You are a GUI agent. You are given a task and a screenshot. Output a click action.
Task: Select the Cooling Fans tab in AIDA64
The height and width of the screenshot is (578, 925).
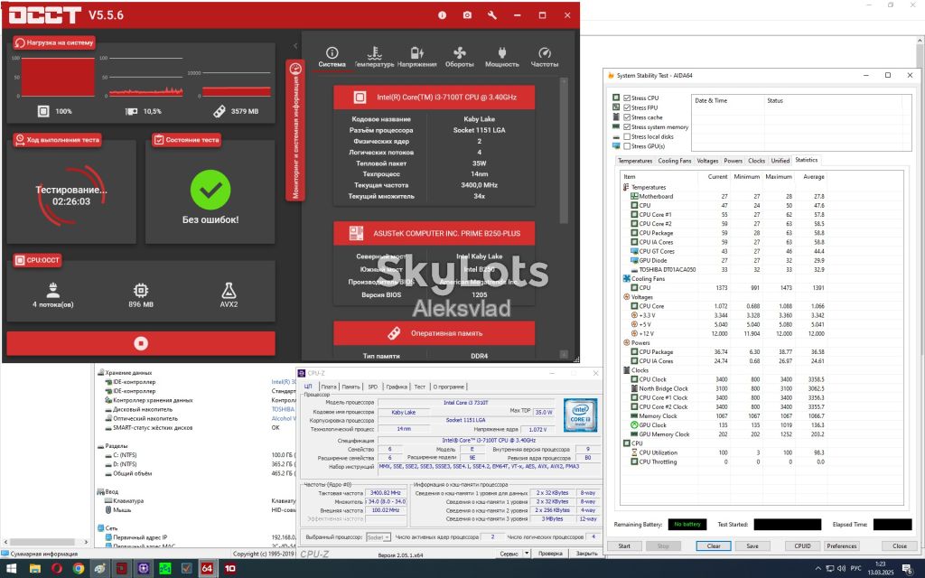tap(674, 161)
